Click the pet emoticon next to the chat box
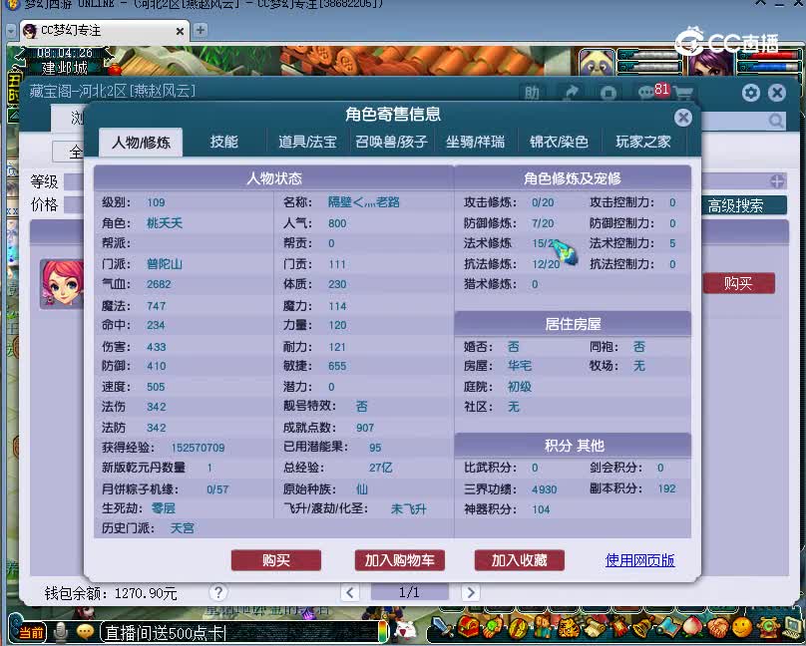 pos(407,629)
